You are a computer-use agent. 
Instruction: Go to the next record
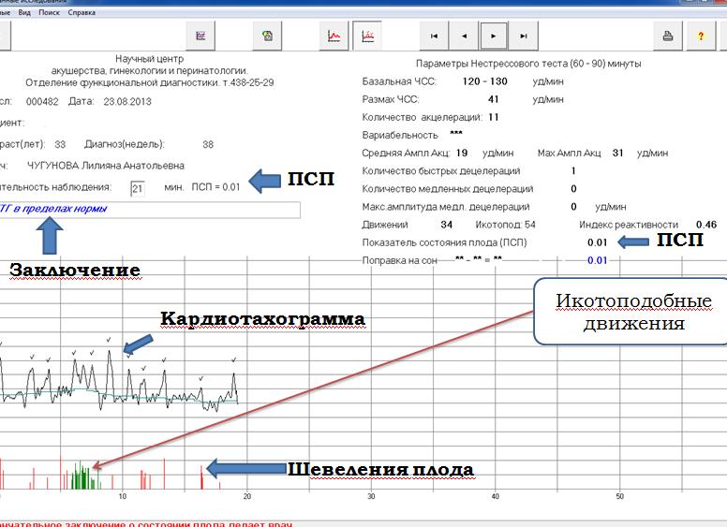pyautogui.click(x=494, y=37)
